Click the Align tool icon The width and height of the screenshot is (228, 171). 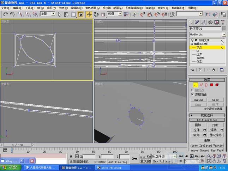pos(215,14)
